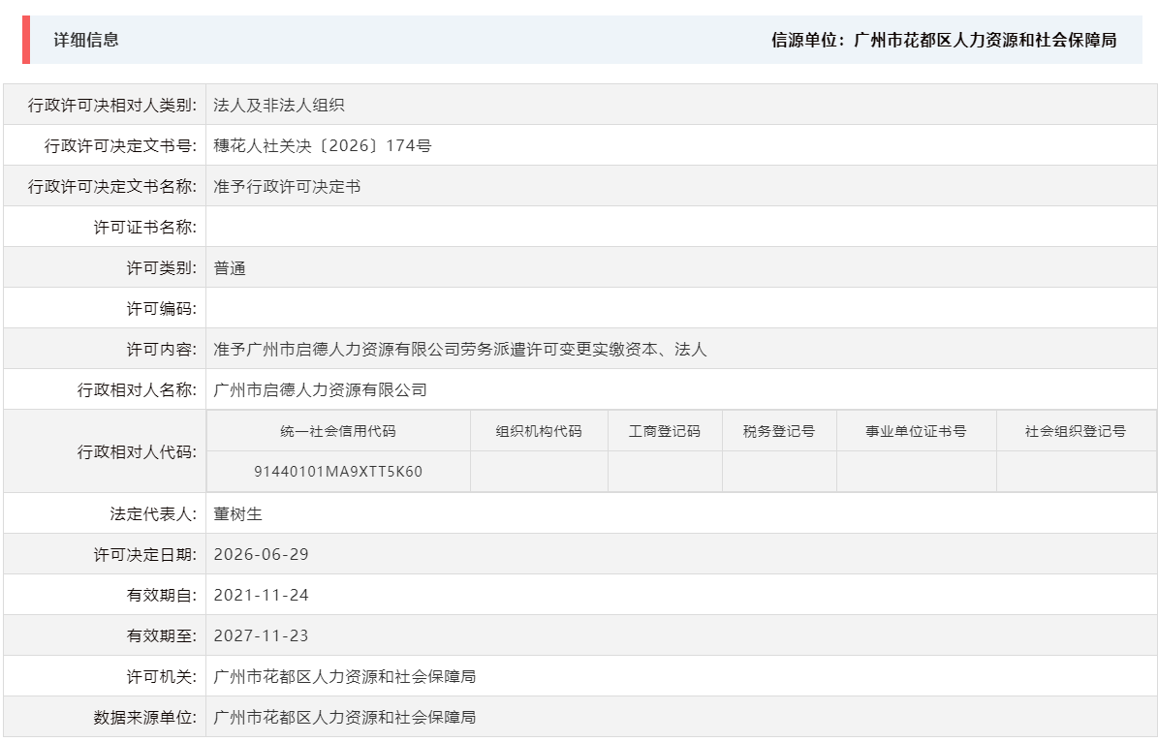The height and width of the screenshot is (742, 1158).
Task: Click the 行政许可决定文书名称 label
Action: coord(112,187)
